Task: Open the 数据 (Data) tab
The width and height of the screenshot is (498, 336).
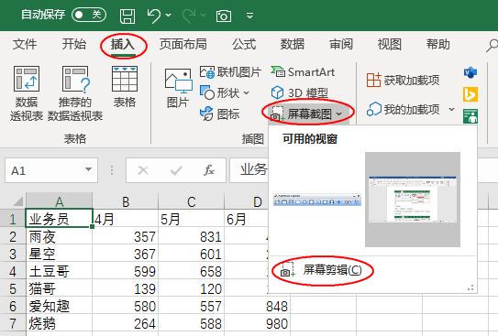Action: coord(293,44)
